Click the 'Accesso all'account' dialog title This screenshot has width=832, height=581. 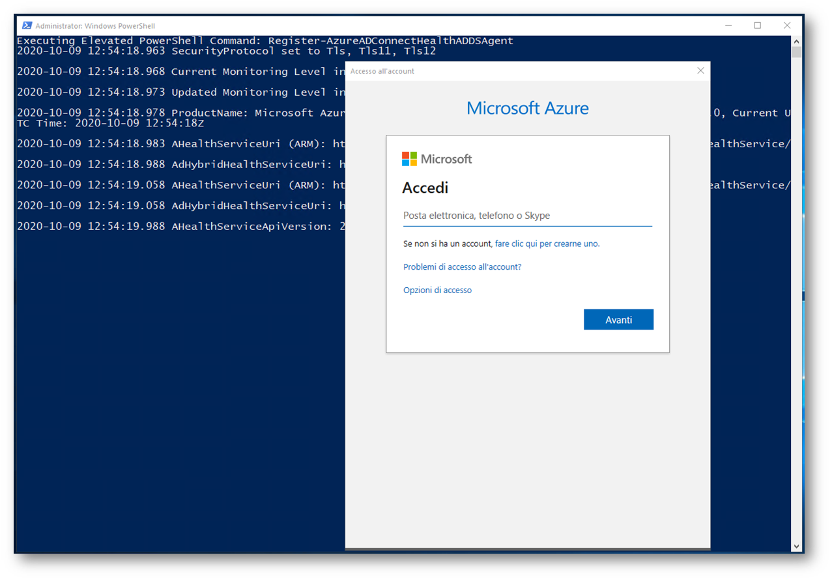382,71
